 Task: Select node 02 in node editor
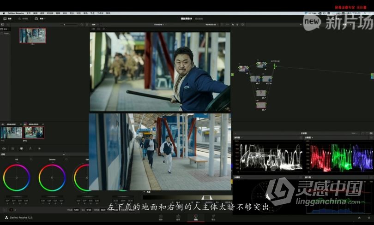click(x=261, y=65)
